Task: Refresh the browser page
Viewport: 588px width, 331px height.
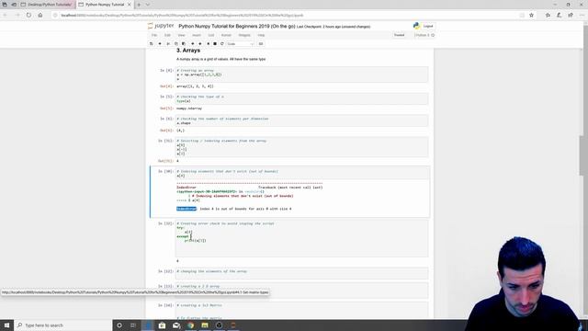Action: pyautogui.click(x=28, y=16)
